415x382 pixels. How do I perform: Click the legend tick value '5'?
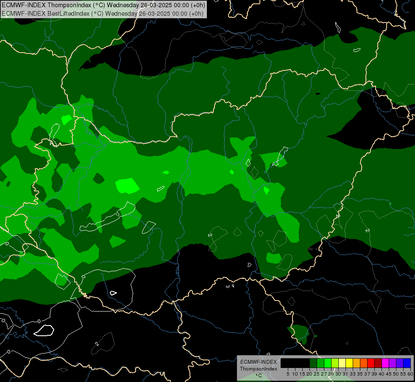(x=288, y=374)
